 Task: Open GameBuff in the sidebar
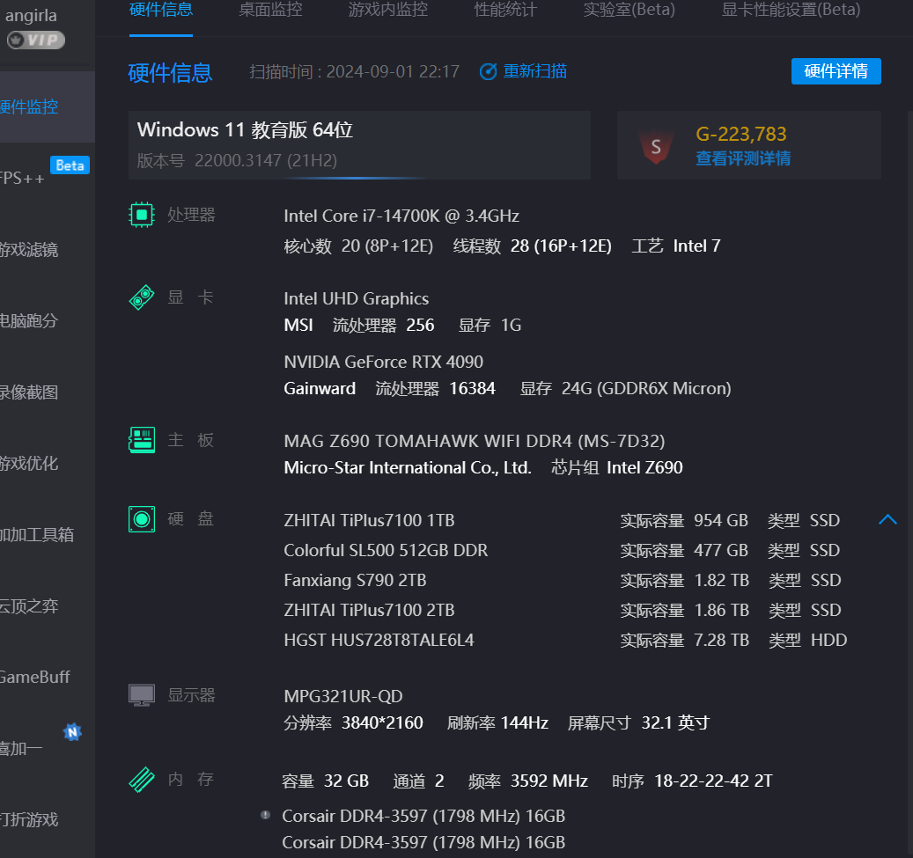click(x=35, y=677)
